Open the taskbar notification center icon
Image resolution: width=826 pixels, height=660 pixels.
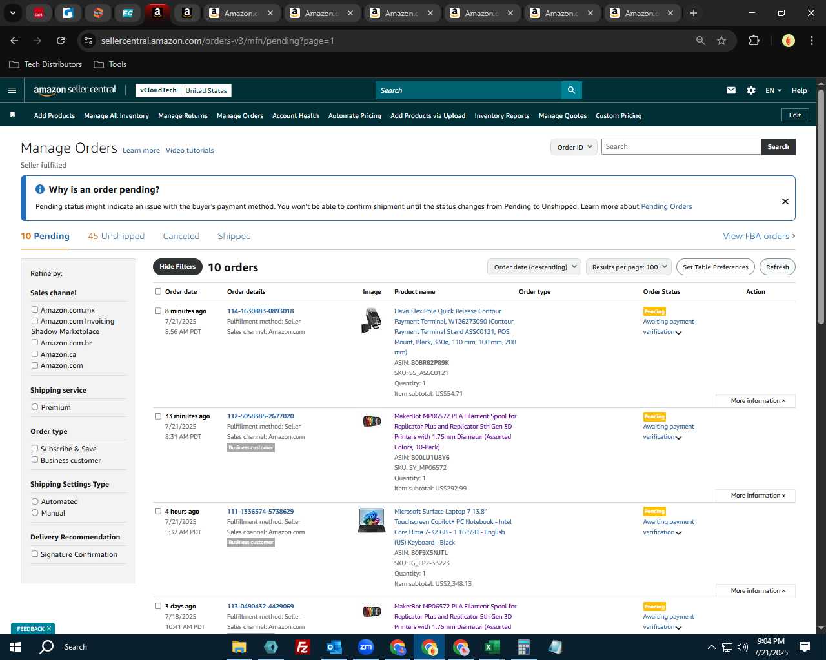805,647
